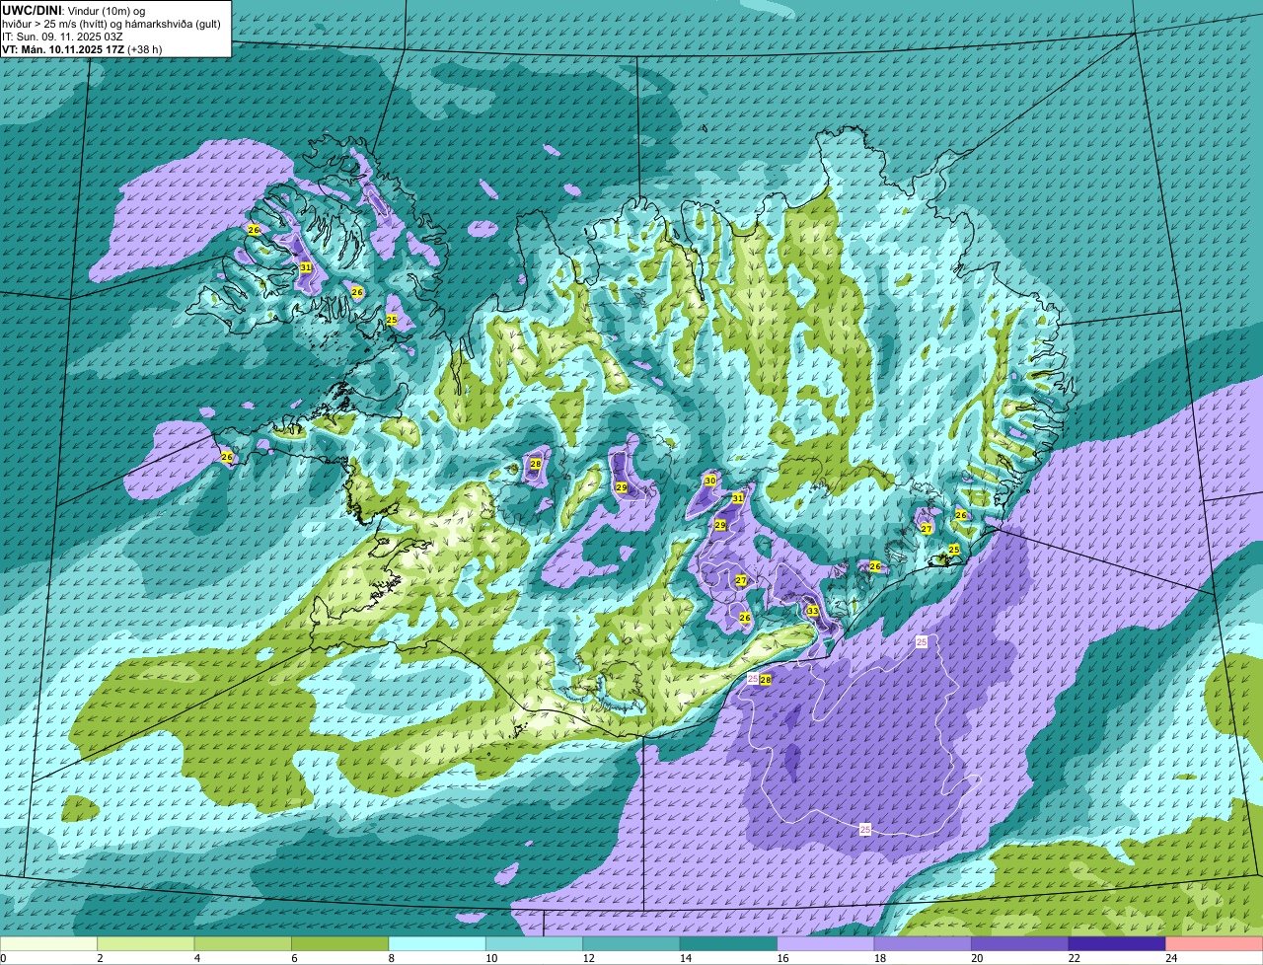Viewport: 1263px width, 965px height.
Task: Choose the 12–14 m/s teal legend swatch
Action: pyautogui.click(x=632, y=944)
